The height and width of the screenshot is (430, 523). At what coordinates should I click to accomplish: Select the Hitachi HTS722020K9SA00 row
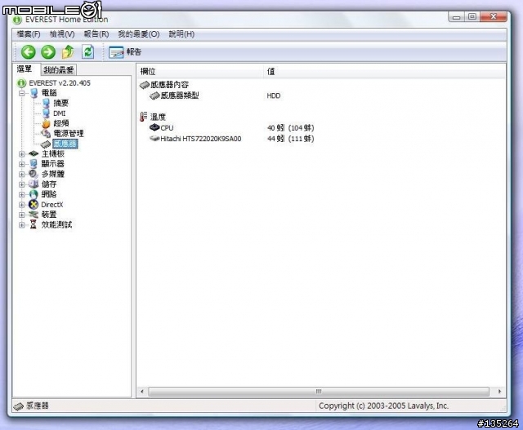(x=201, y=139)
